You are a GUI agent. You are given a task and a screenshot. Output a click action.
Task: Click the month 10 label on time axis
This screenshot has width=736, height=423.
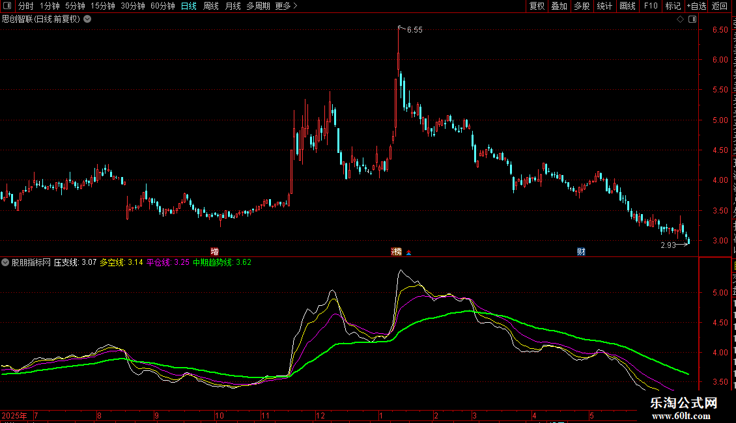pos(219,415)
